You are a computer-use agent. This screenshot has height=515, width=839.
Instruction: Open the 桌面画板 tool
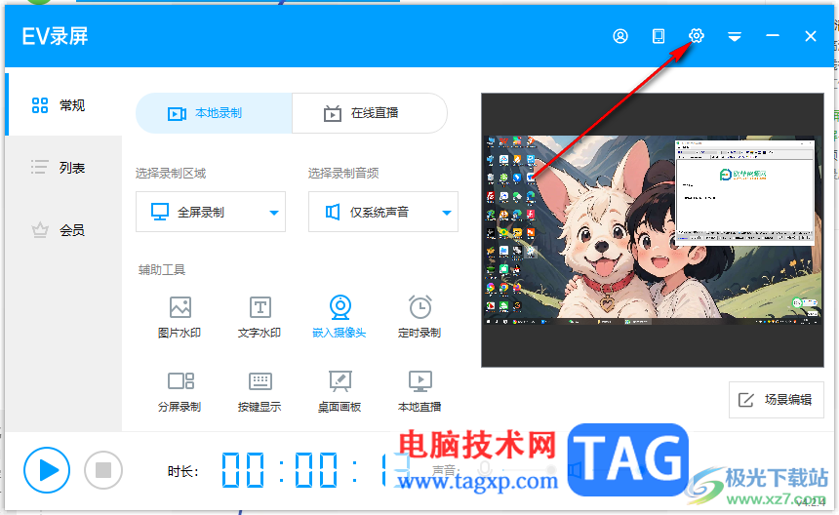point(340,391)
